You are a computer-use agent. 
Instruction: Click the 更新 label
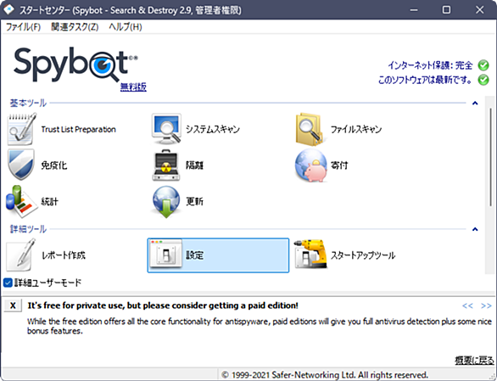click(194, 201)
